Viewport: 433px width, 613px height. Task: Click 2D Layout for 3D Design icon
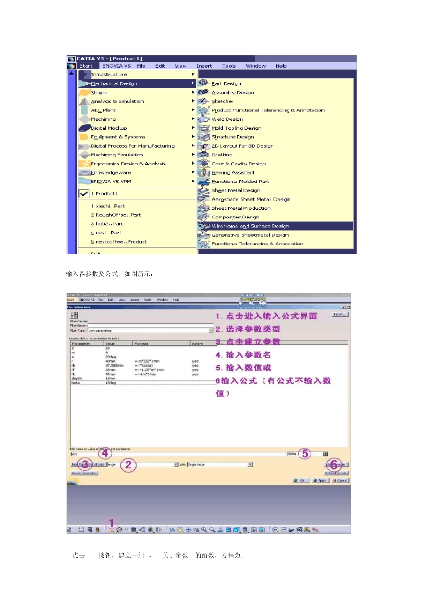click(x=203, y=145)
